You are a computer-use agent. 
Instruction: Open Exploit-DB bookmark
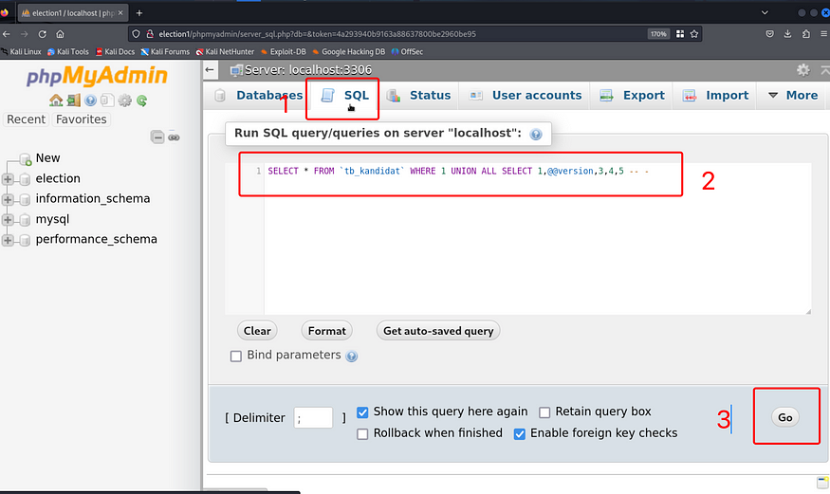click(284, 52)
